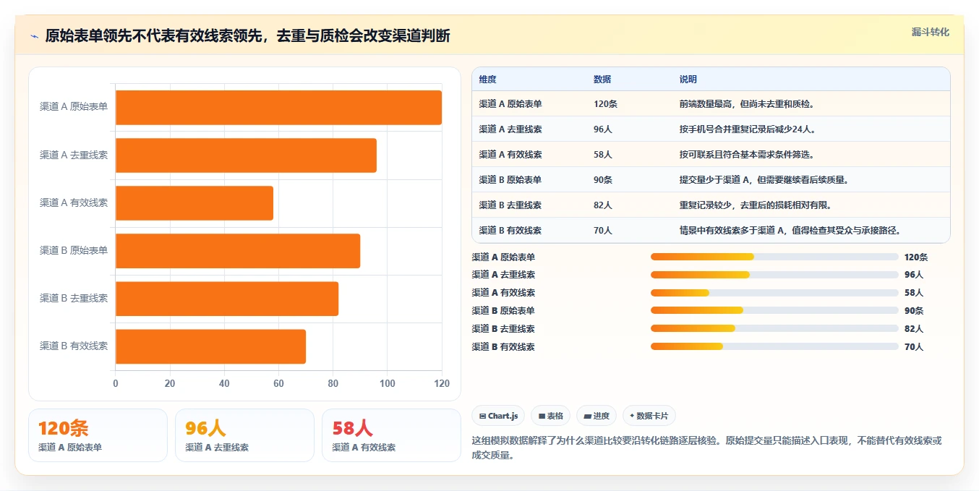Click the summary paragraph starting 这组模拟数据
This screenshot has height=491, width=979.
pyautogui.click(x=706, y=448)
